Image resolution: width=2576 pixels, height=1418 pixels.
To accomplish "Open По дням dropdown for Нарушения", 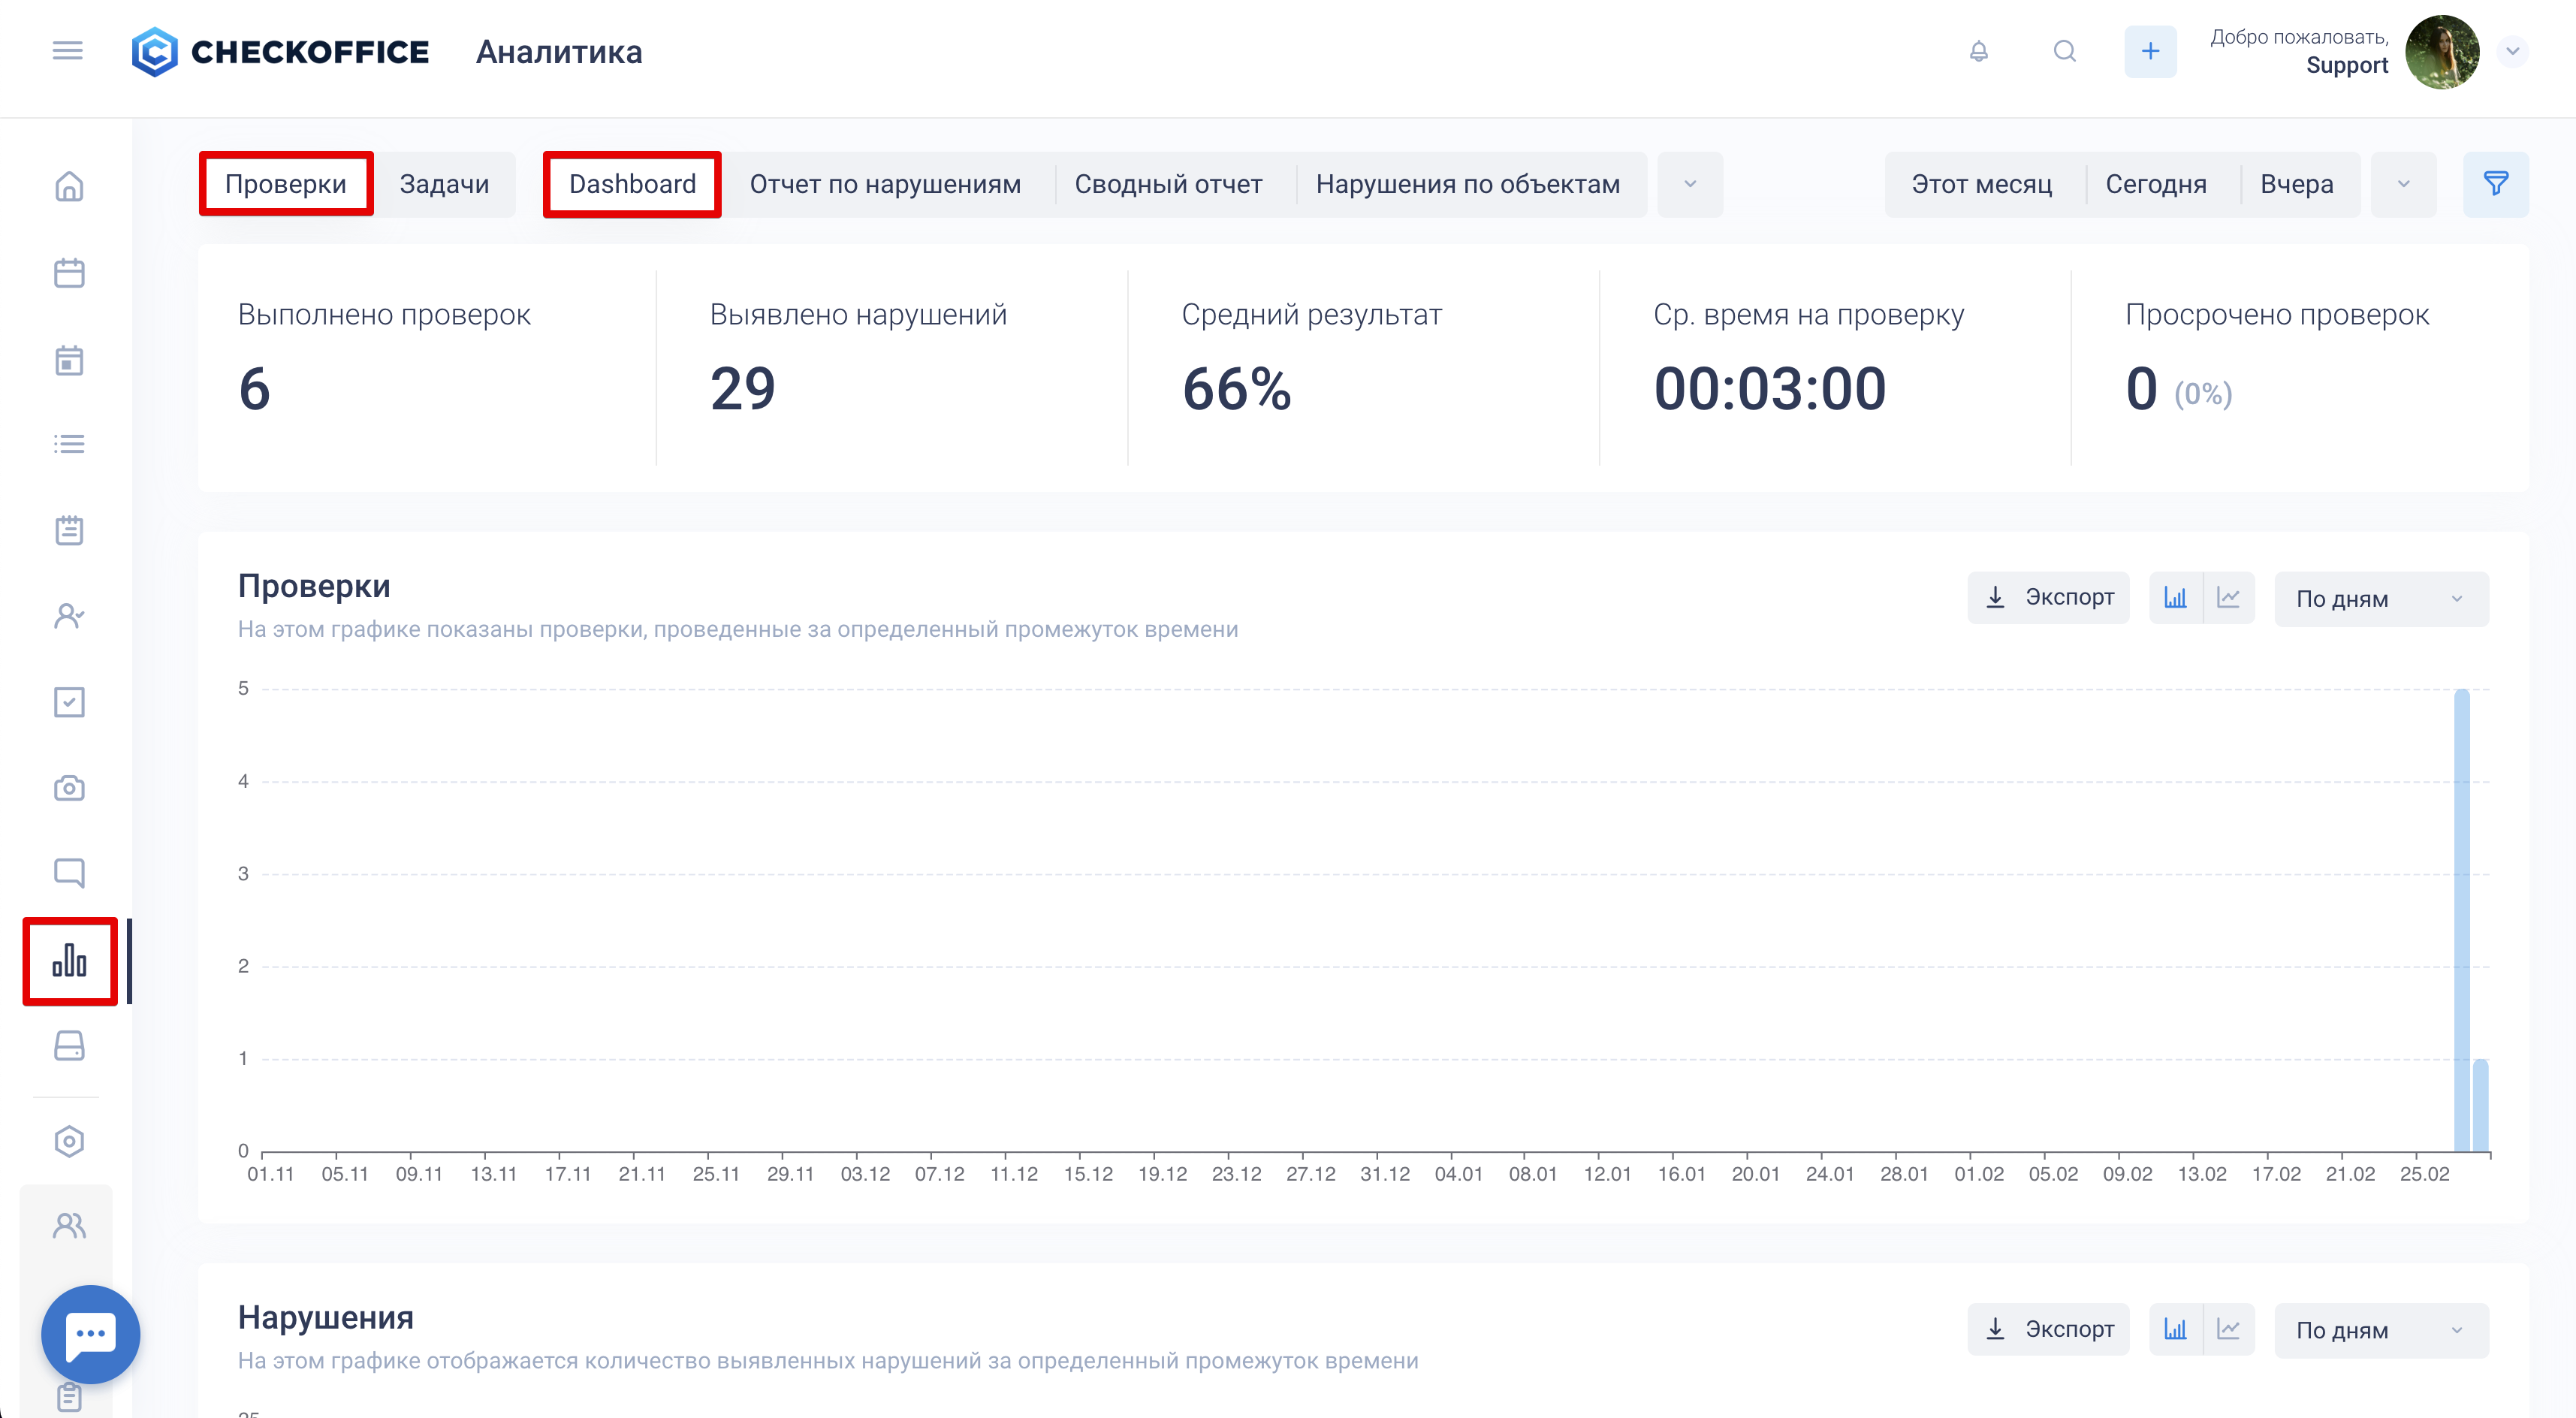I will pos(2381,1331).
